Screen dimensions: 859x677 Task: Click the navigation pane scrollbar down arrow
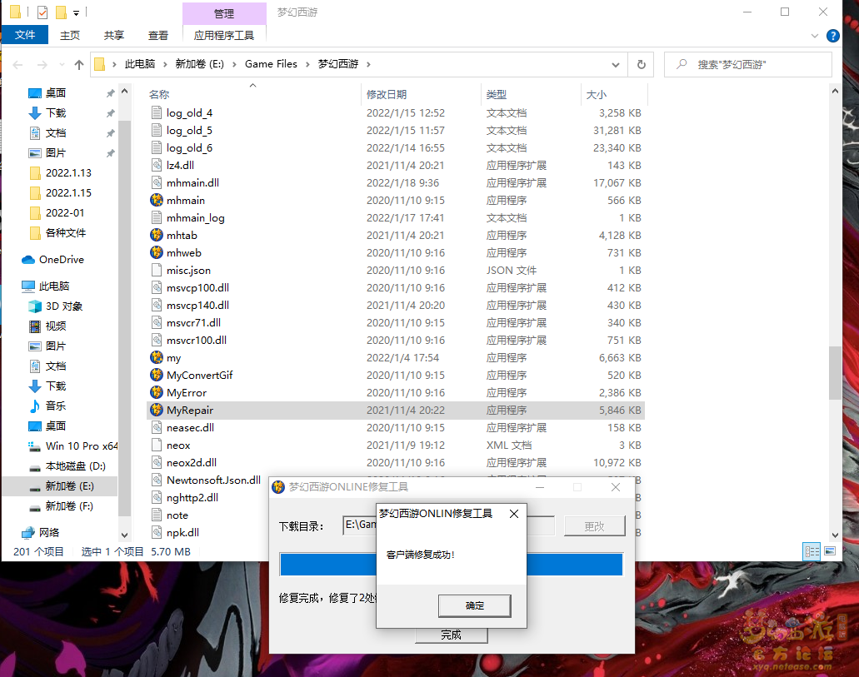(x=124, y=535)
